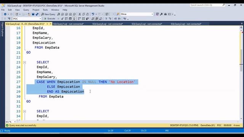Click the Cancel Executing Query stop icon
Image resolution: width=244 pixels, height=137 pixels.
(58, 19)
